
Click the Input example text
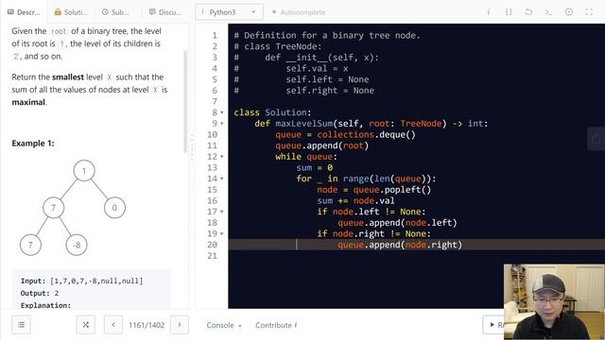[x=82, y=281]
